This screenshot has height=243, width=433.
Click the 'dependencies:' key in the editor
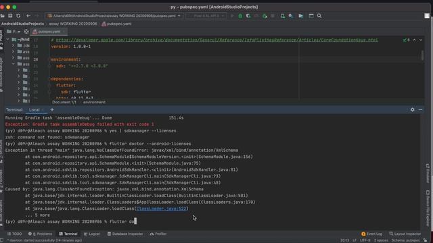coord(67,79)
